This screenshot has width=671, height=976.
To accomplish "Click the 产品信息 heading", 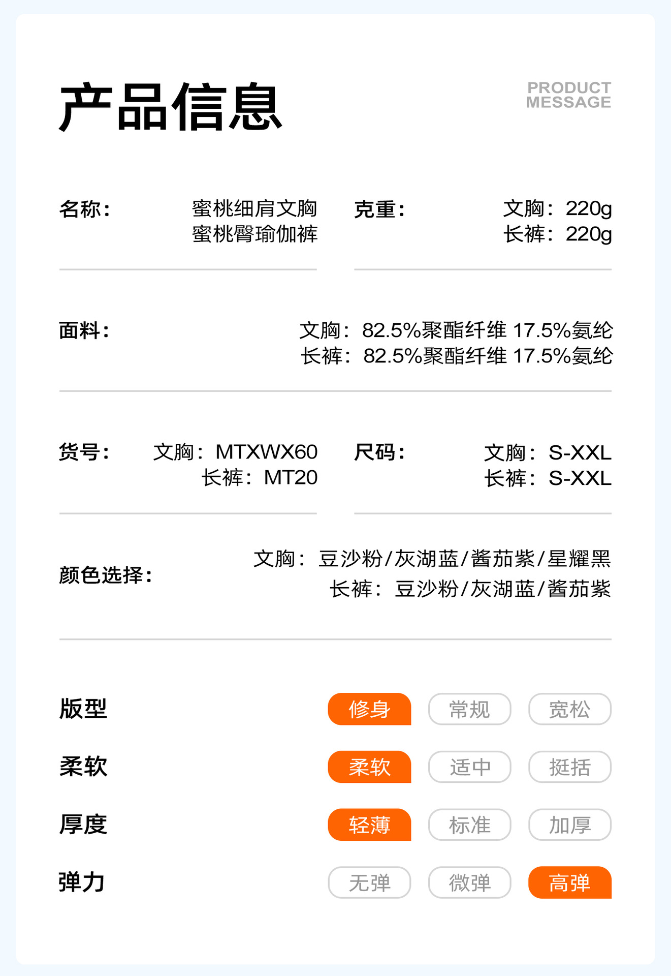I will coord(171,107).
